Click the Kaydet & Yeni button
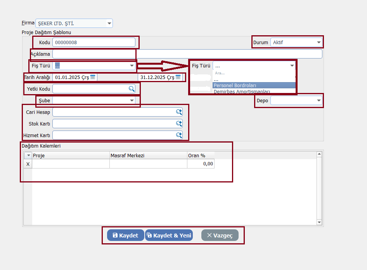Screen dimensions: 367x270 169,235
